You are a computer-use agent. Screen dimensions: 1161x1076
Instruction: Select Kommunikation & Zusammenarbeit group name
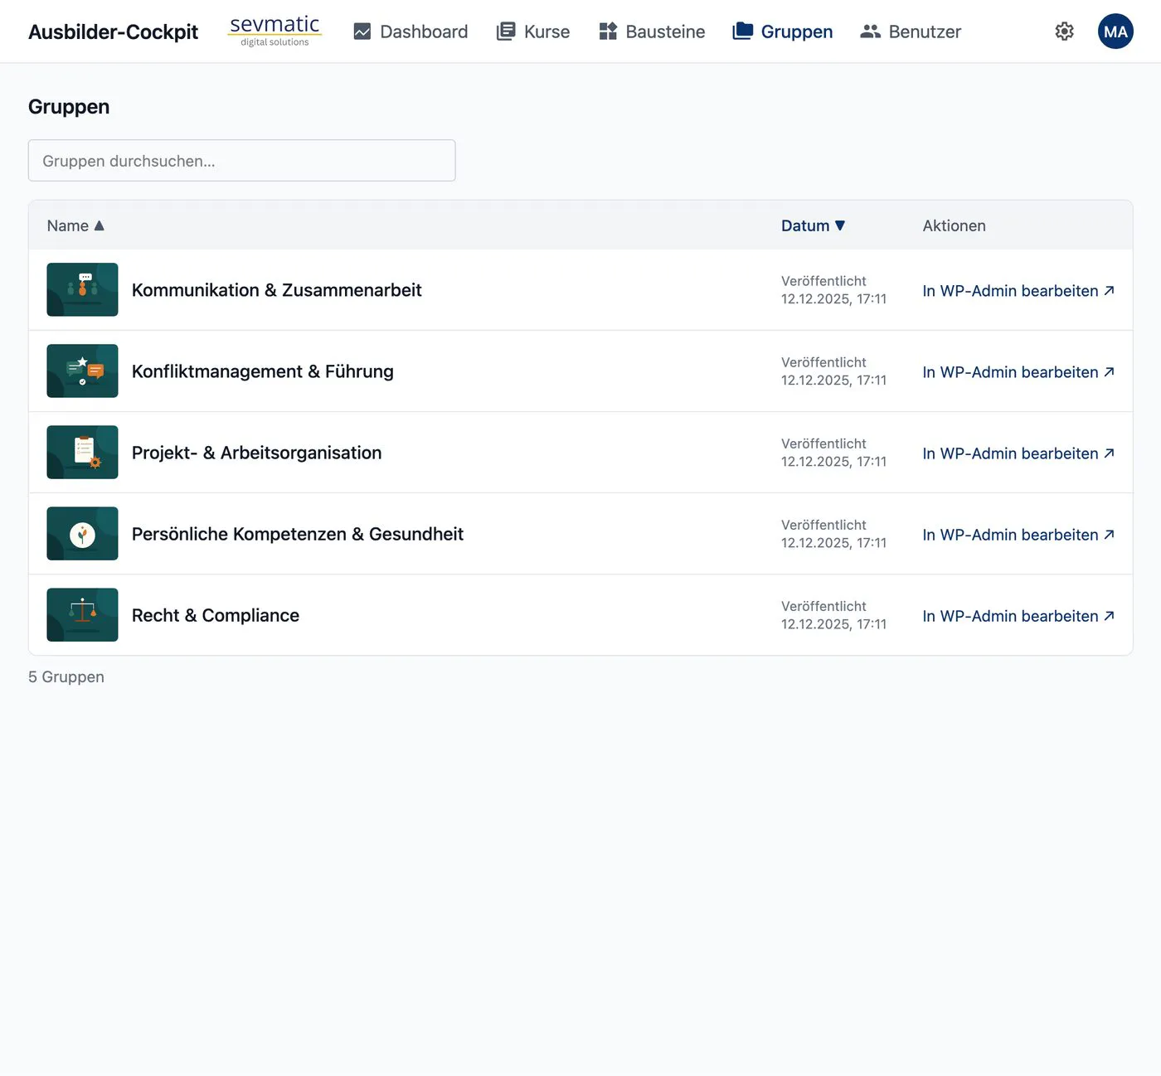click(277, 290)
